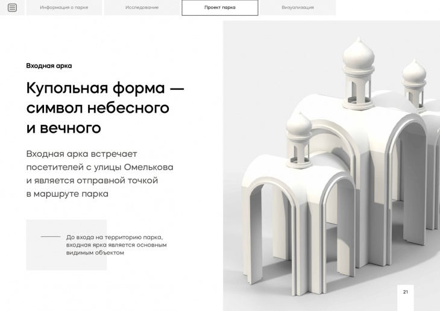Click the partially visible right dome
Viewport: 440px width, 311px height.
[415, 72]
